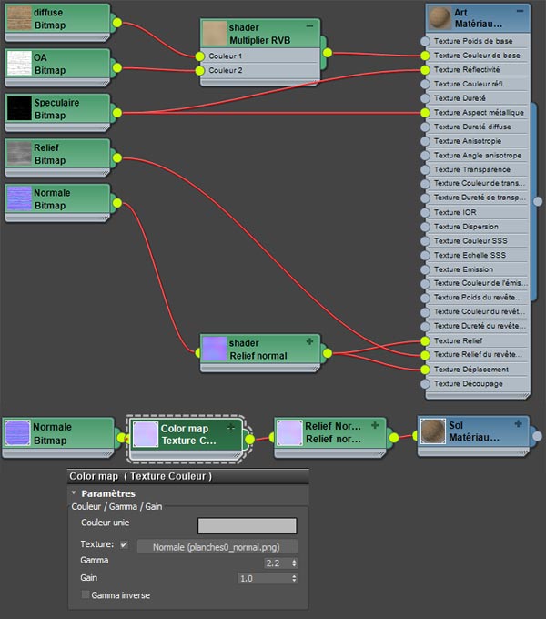Open the Normale (planches0_normal.png) texture button
The height and width of the screenshot is (619, 546).
click(x=217, y=547)
